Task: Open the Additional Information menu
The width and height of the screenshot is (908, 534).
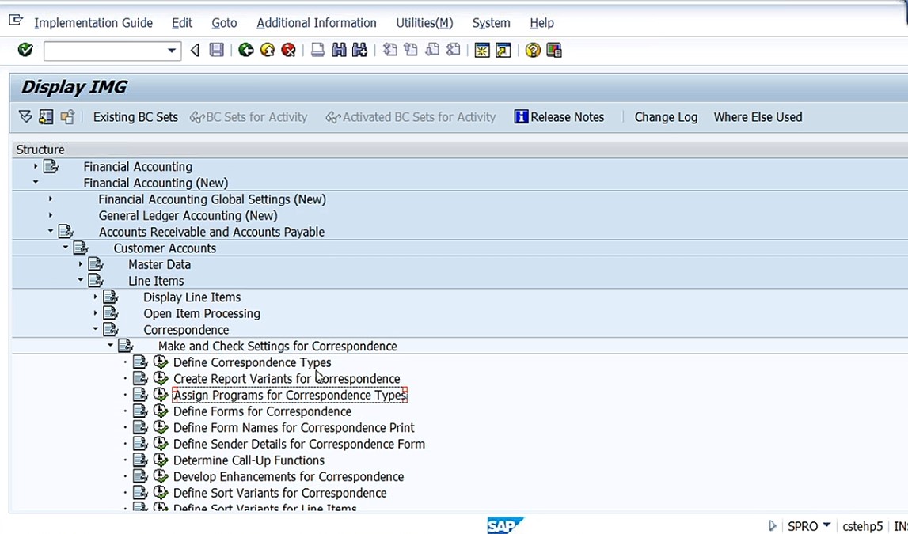Action: pyautogui.click(x=316, y=23)
